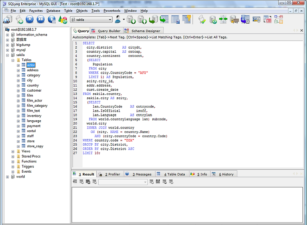This screenshot has height=225, width=307.
Task: Open the Powertools menu
Action: (x=112, y=11)
